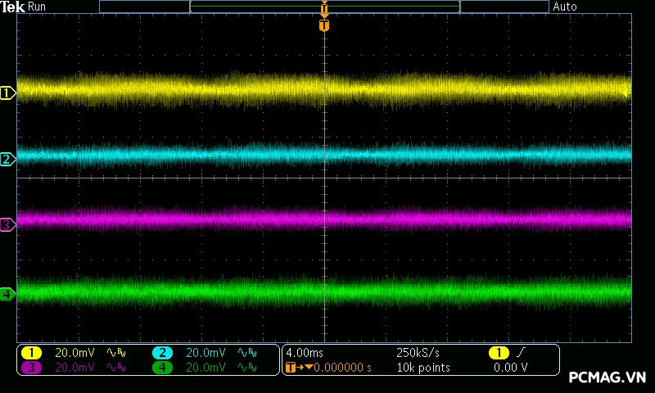Click the channel 4 green ground marker
655x393 pixels.
tap(7, 293)
